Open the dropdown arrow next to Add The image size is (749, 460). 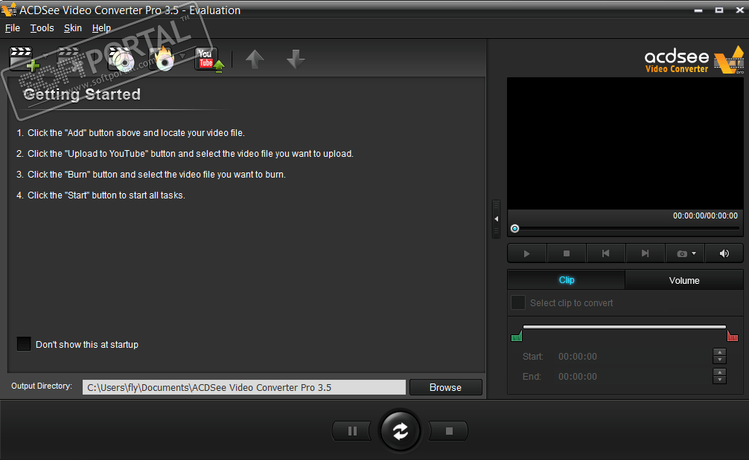[44, 56]
